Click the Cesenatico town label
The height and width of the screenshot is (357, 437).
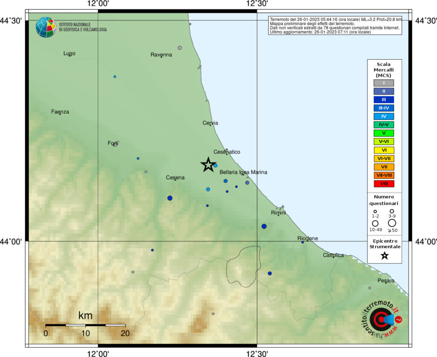tap(227, 152)
